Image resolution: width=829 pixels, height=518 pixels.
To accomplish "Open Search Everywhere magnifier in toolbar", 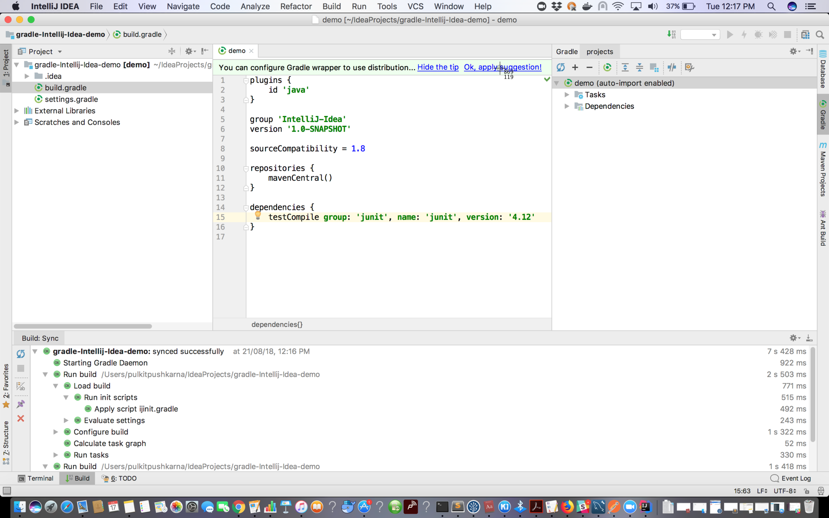I will pyautogui.click(x=820, y=35).
